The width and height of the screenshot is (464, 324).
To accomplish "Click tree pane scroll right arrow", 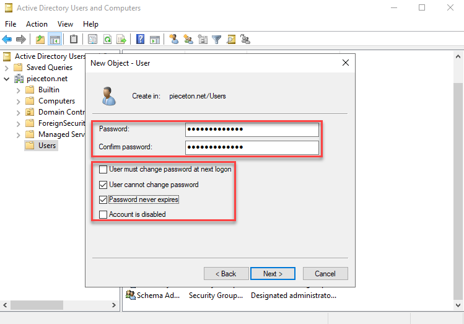I will pyautogui.click(x=114, y=305).
